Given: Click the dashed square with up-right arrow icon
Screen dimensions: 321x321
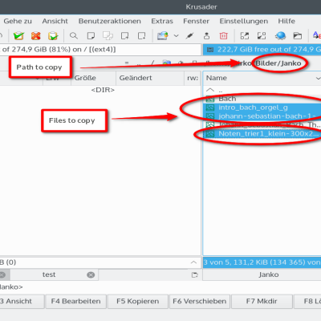Looking at the screenshot, I should (245, 35).
